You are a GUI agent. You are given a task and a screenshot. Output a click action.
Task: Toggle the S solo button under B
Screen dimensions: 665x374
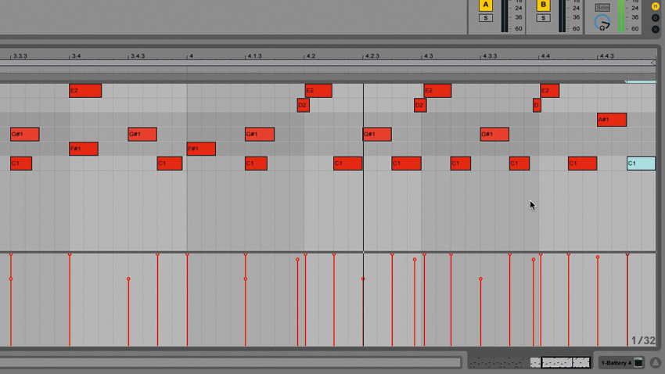pyautogui.click(x=543, y=18)
